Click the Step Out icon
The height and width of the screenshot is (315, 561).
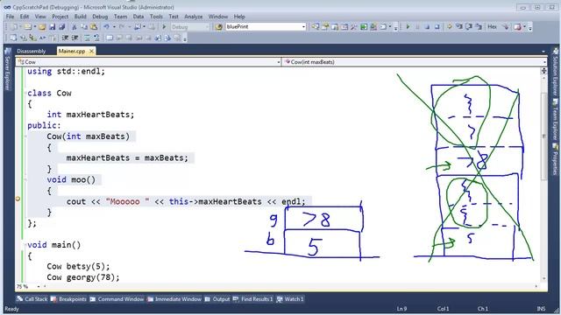(x=479, y=27)
